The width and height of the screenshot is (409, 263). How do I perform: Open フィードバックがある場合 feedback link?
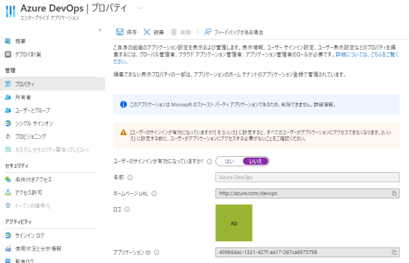(x=238, y=33)
